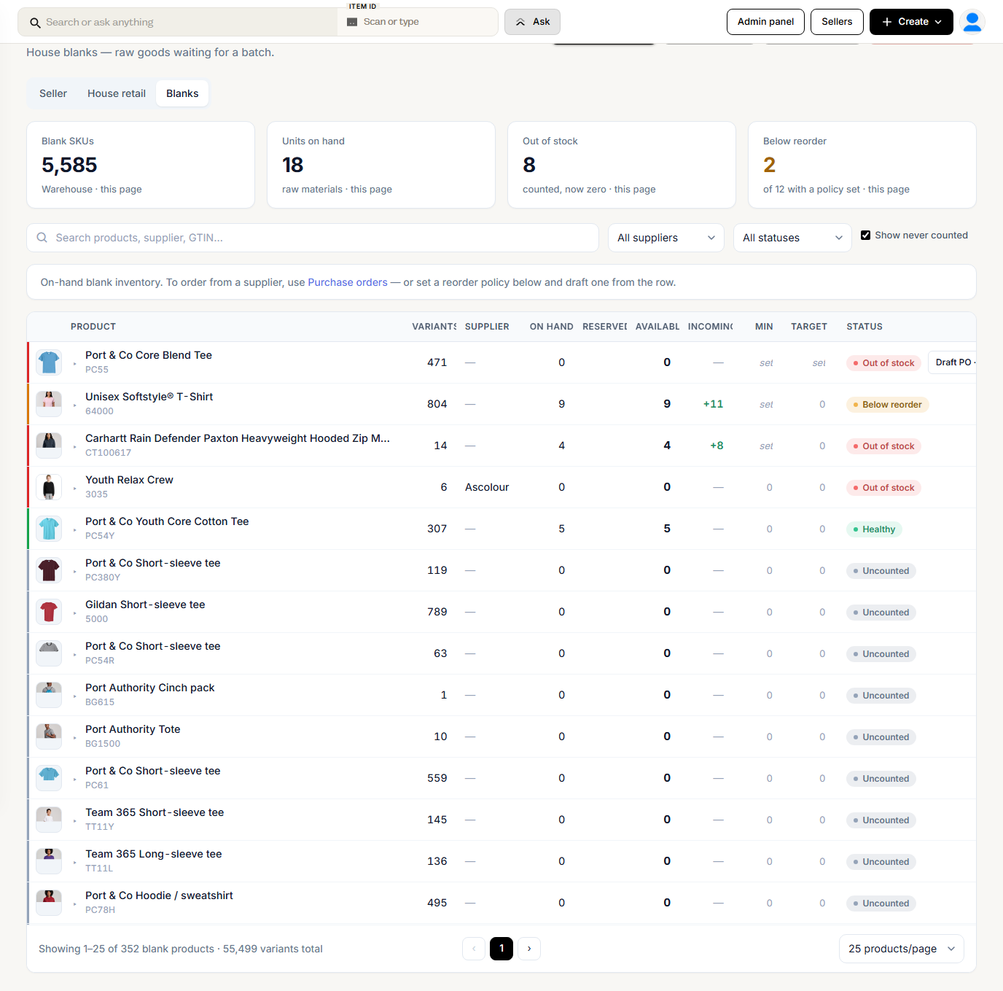Click Draft PO for Core Blend Tee
Screen dimensions: 1003x991
click(x=953, y=362)
